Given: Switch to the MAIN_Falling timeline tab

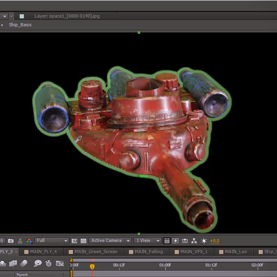Looking at the screenshot, I should (149, 252).
